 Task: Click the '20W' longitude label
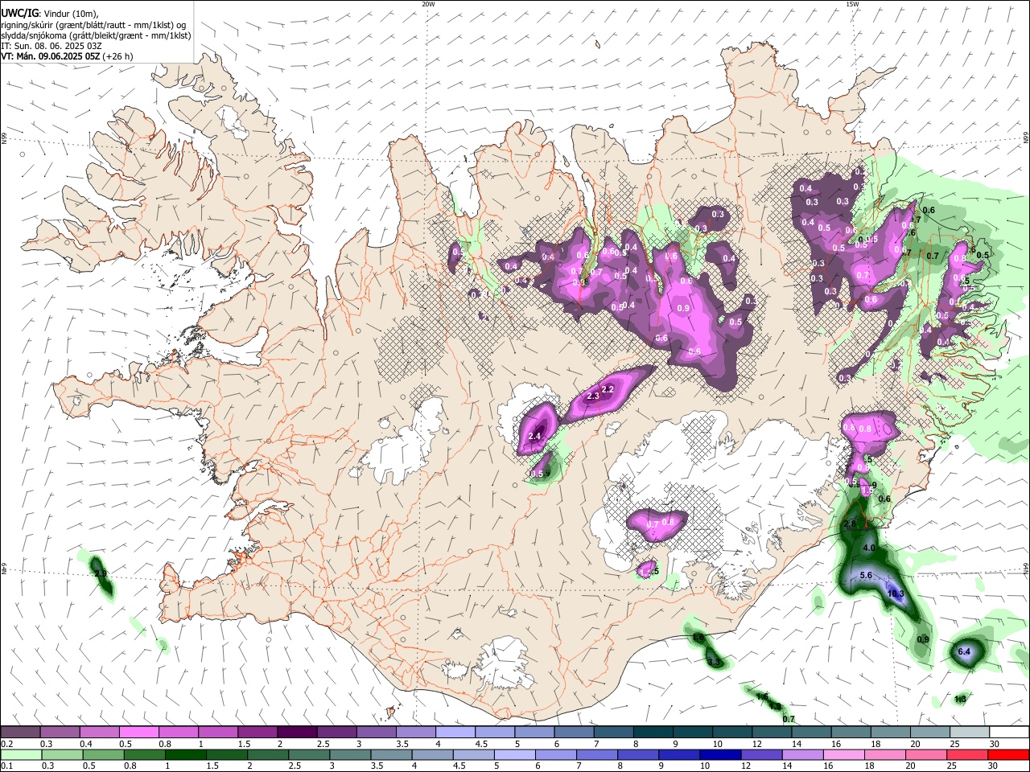428,4
